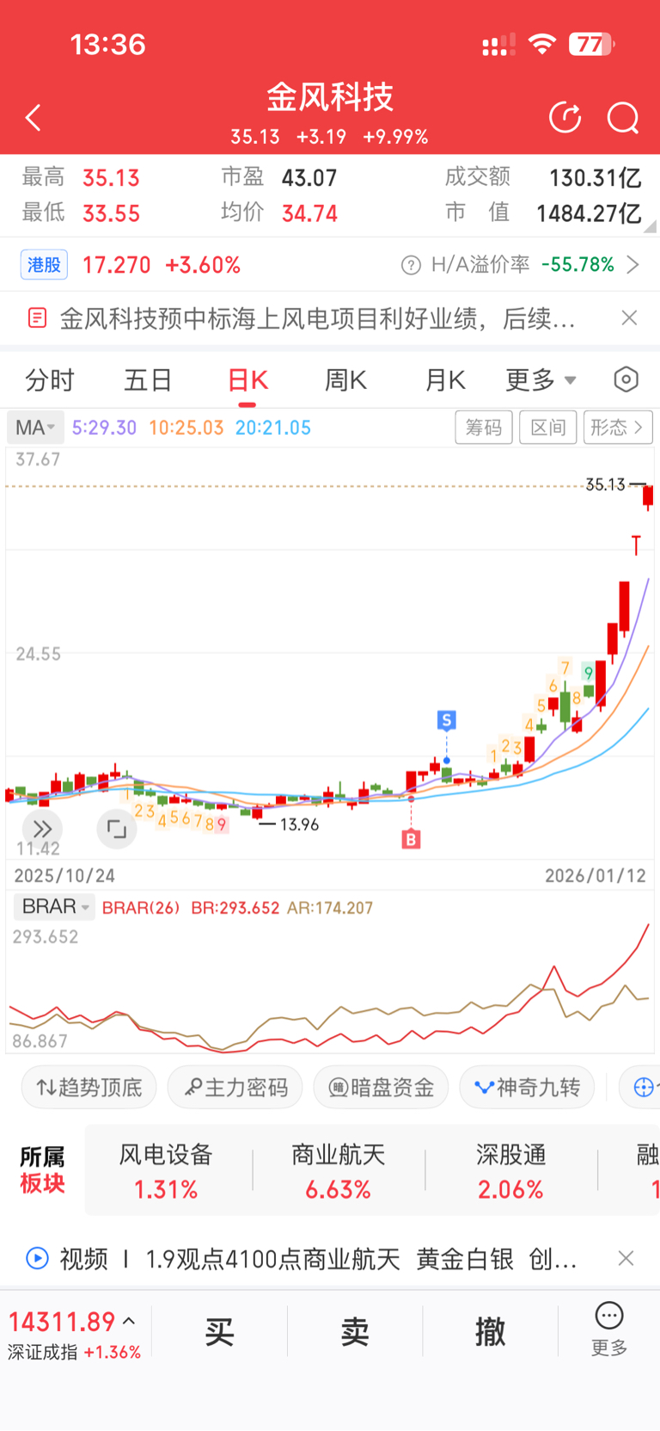This screenshot has width=660, height=1431.
Task: Open H/A premium rate help icon
Action: [x=411, y=265]
